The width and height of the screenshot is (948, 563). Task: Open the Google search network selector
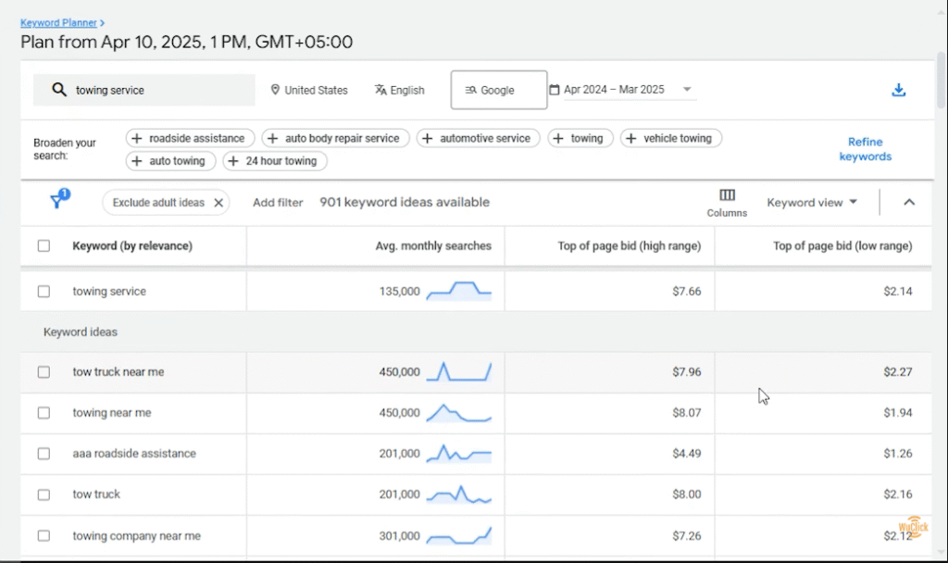[x=499, y=90]
